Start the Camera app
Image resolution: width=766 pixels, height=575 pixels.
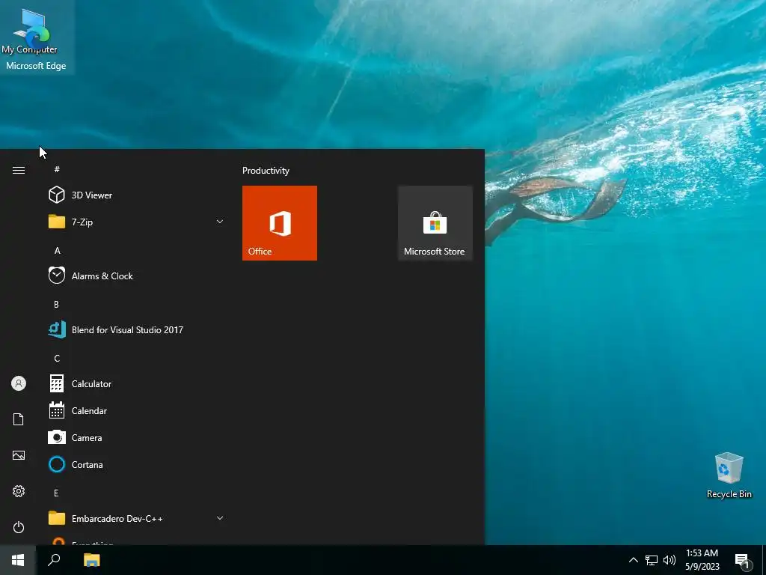pos(135,437)
